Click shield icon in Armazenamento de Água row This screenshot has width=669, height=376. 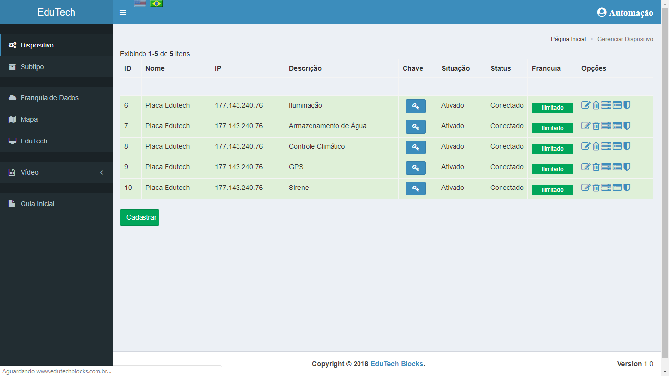click(x=627, y=126)
